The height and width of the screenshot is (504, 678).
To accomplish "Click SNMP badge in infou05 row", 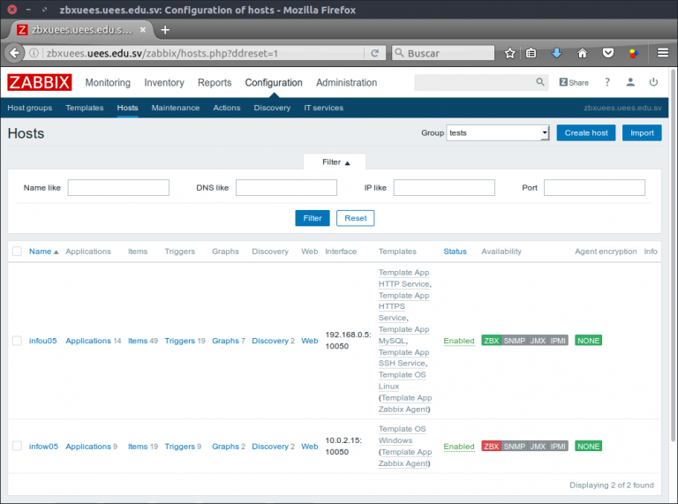I will 514,341.
